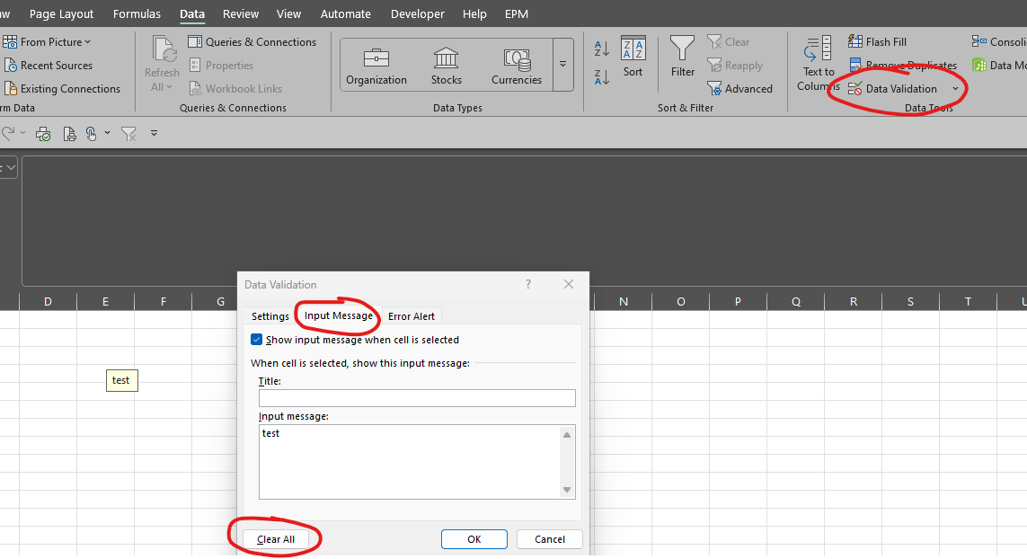Viewport: 1027px width, 559px height.
Task: Open Advanced filter options
Action: [x=740, y=88]
